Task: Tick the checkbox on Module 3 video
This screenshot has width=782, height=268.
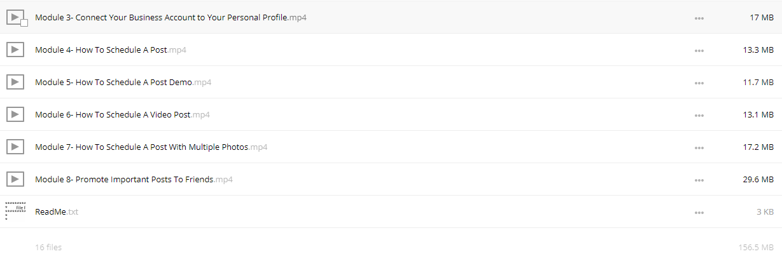Action: [24, 23]
